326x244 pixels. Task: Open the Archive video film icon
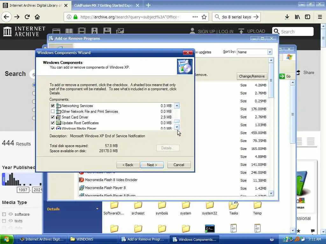click(x=82, y=31)
